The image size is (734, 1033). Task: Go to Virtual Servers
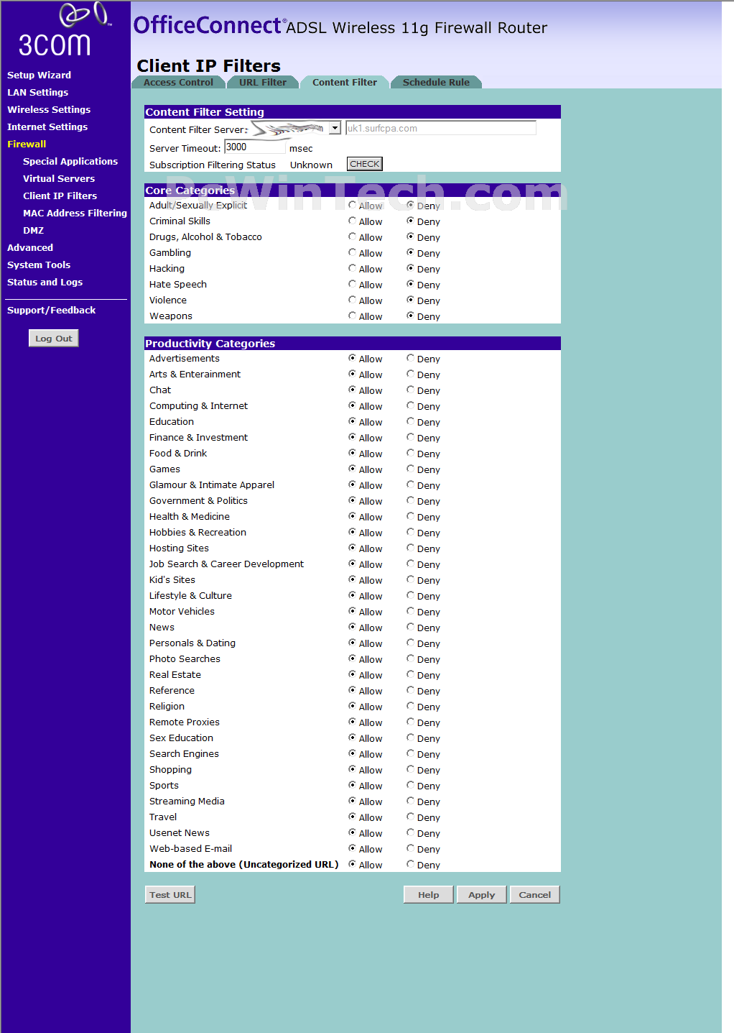[59, 178]
